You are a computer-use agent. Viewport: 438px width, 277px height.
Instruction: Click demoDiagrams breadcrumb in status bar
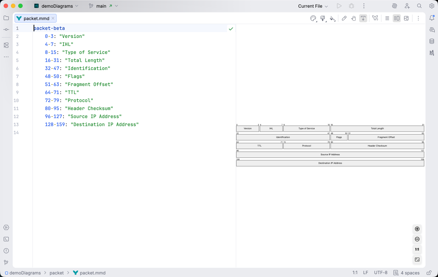pyautogui.click(x=22, y=273)
